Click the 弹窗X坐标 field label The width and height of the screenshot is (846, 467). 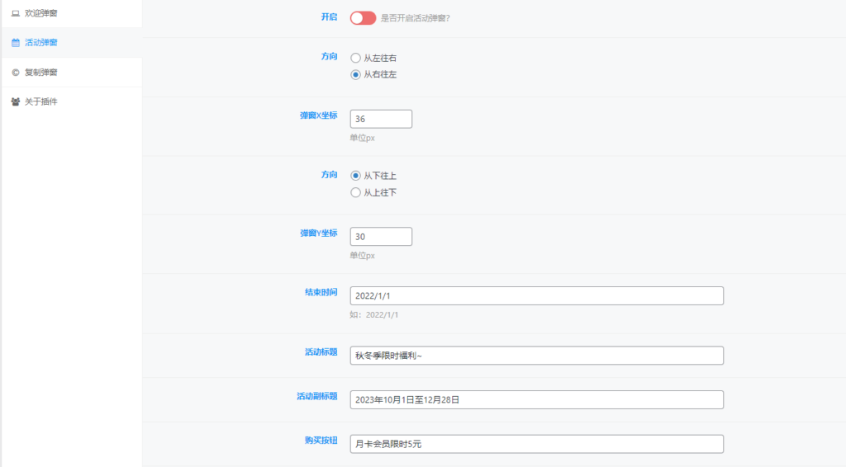click(x=318, y=116)
